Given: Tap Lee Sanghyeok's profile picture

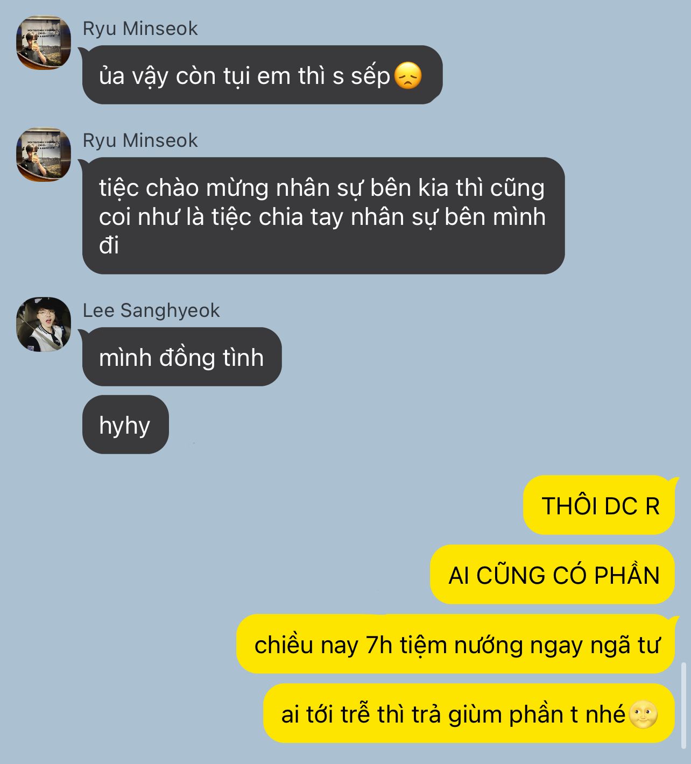Looking at the screenshot, I should tap(44, 324).
